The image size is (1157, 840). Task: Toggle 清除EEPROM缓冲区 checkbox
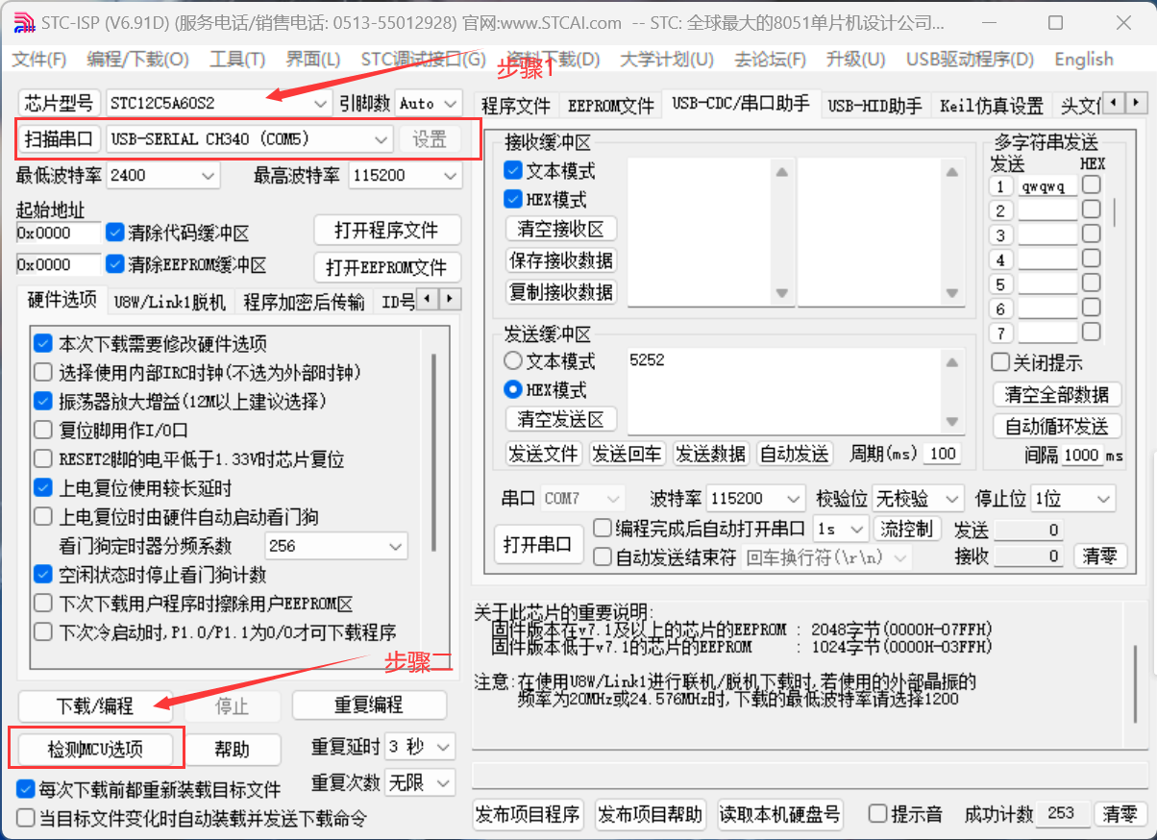coord(115,263)
